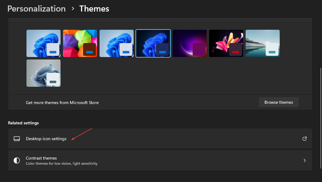Screen dimensions: 322x182
Task: Select the colorful umbrellas theme
Action: coord(80,43)
